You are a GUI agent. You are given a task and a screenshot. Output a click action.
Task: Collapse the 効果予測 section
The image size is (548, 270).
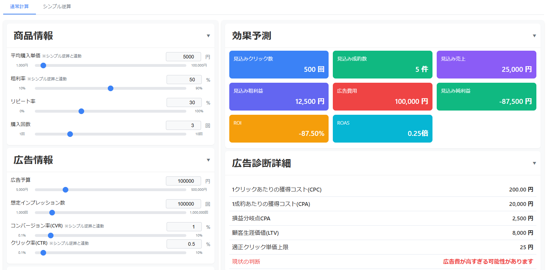tap(534, 36)
